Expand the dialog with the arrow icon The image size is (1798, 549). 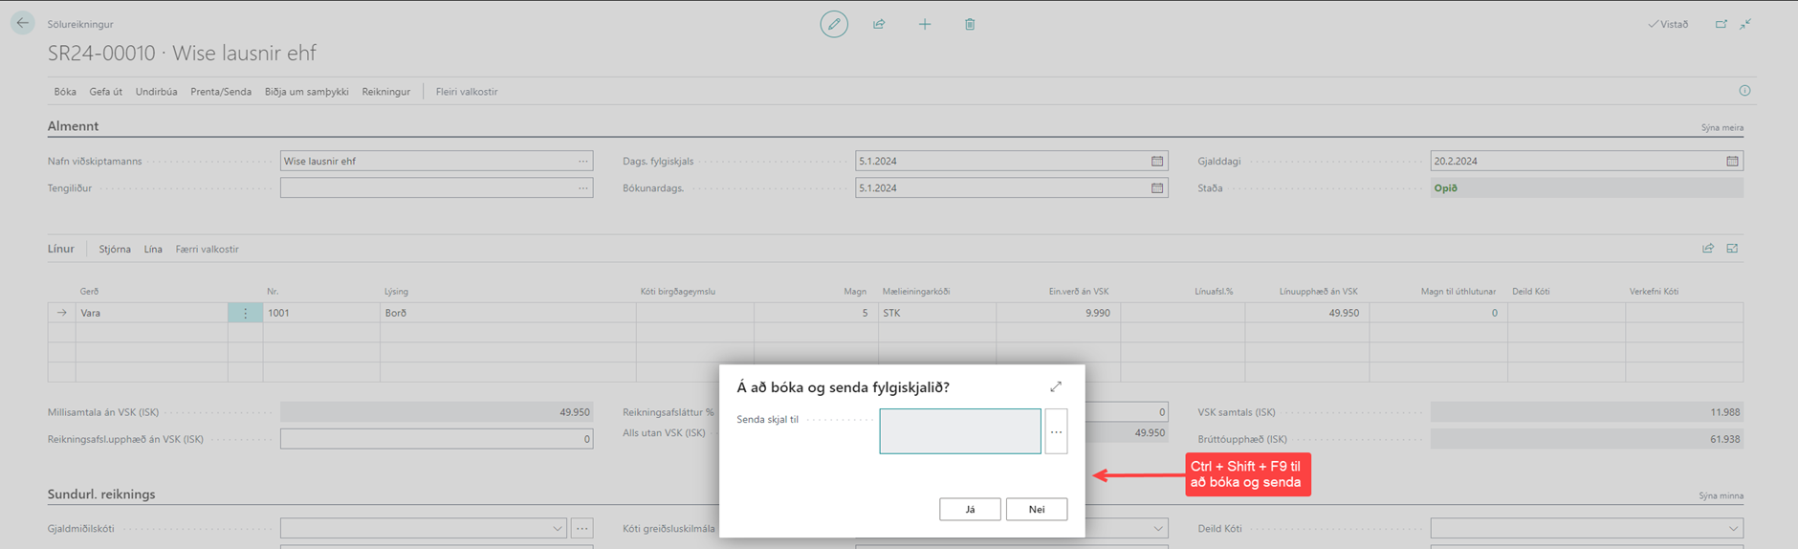pos(1056,386)
